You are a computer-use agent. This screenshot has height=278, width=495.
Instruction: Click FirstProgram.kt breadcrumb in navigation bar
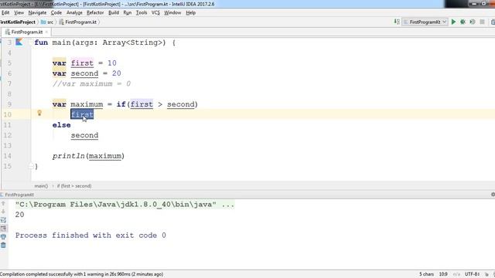point(77,22)
